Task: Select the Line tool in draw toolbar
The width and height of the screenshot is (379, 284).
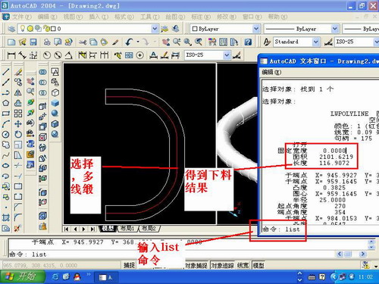Action: point(6,72)
